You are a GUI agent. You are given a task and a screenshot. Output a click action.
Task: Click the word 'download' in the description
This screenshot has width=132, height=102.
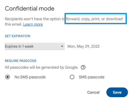click(114, 19)
